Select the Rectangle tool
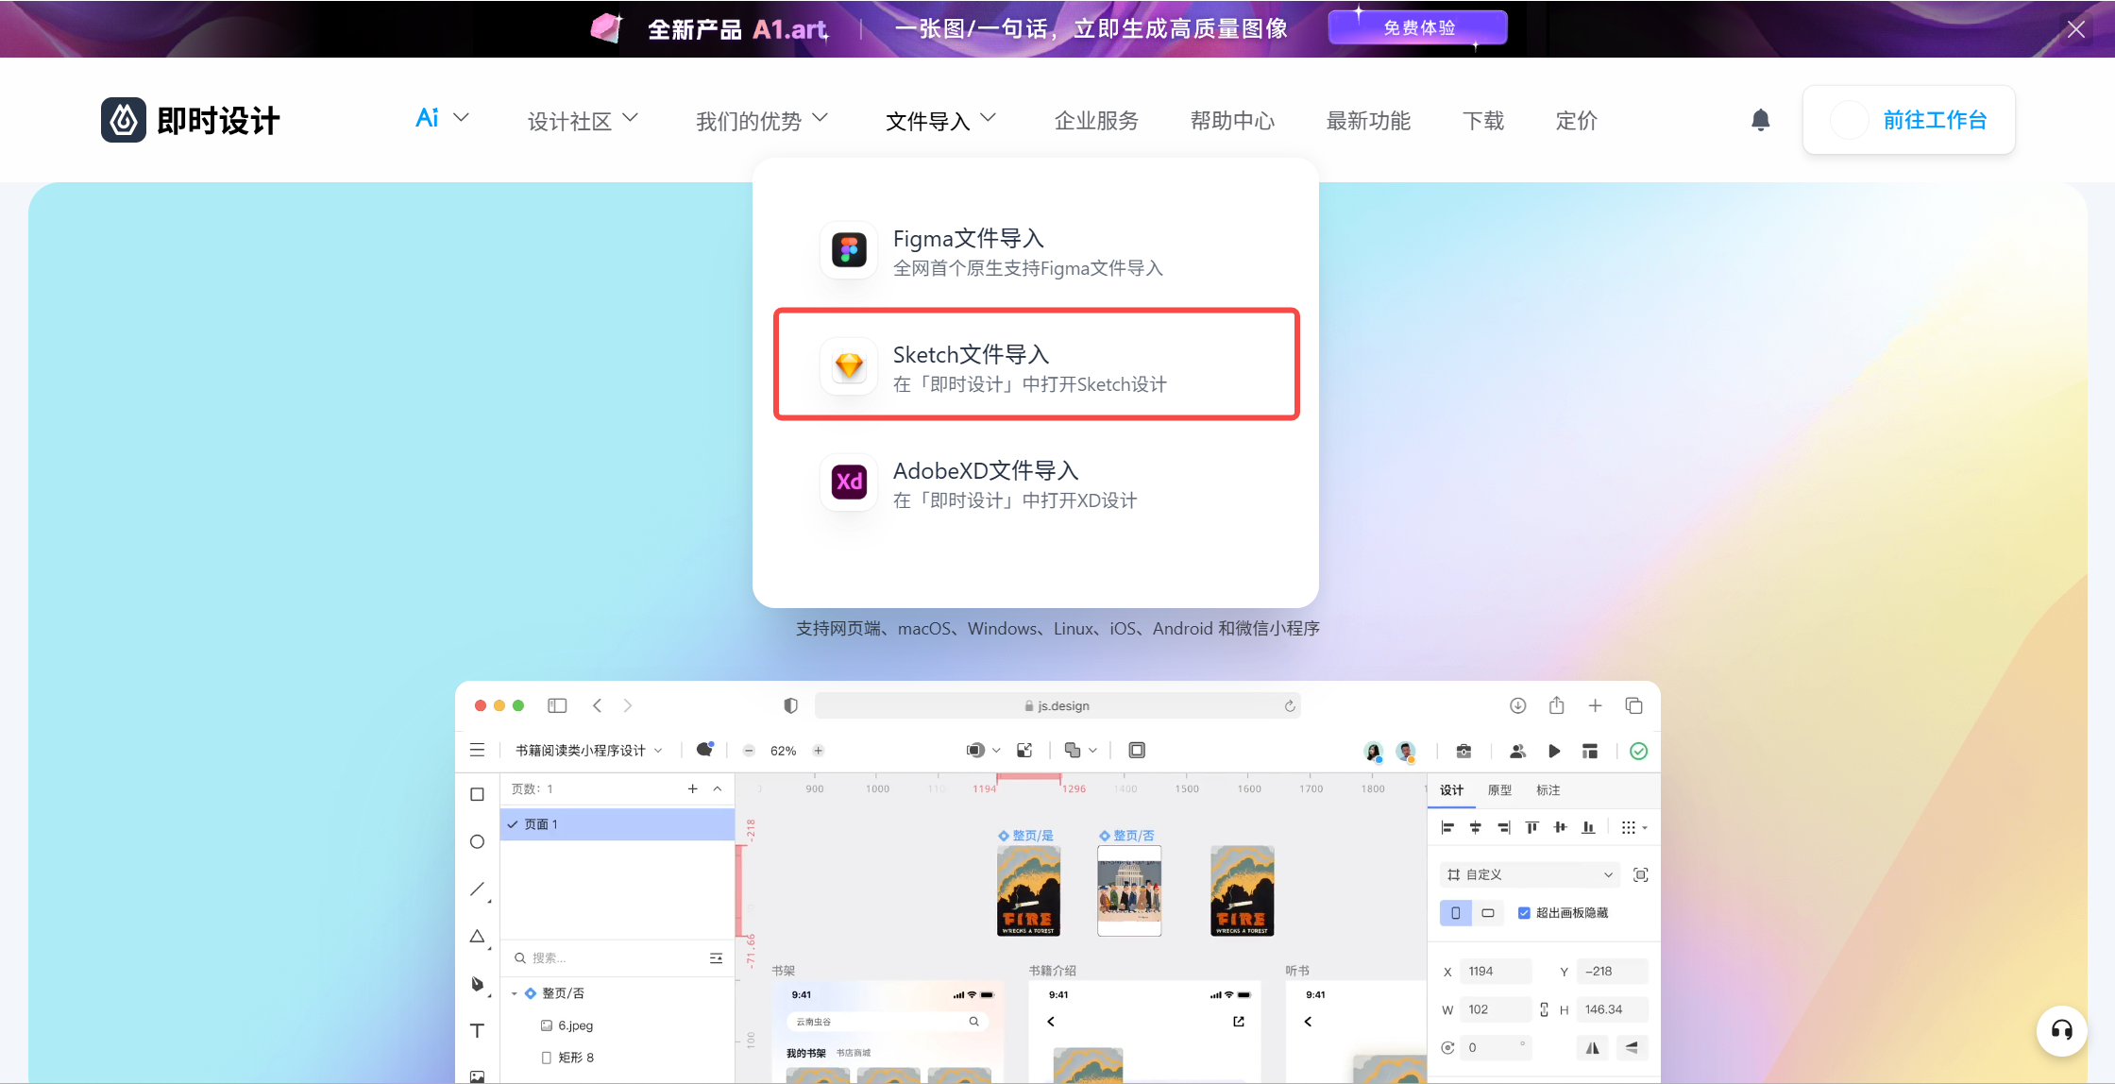This screenshot has height=1084, width=2115. [x=477, y=794]
